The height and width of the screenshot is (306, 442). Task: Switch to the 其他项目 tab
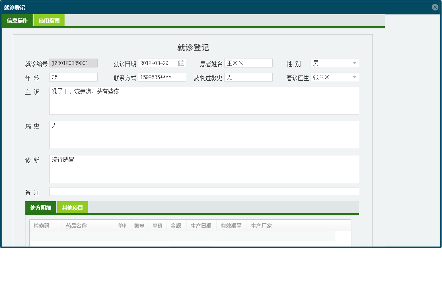click(x=73, y=207)
